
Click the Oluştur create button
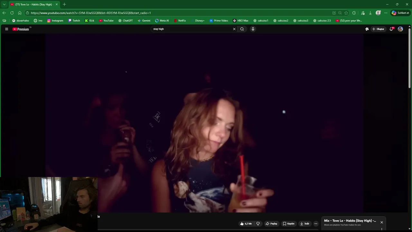(378, 29)
